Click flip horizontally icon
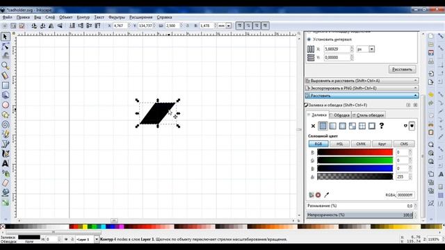Viewport: 445px width, 250px height. 51,26
